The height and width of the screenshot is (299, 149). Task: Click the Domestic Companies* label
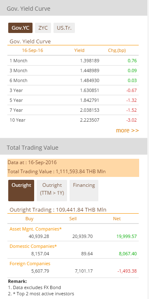(x=33, y=246)
